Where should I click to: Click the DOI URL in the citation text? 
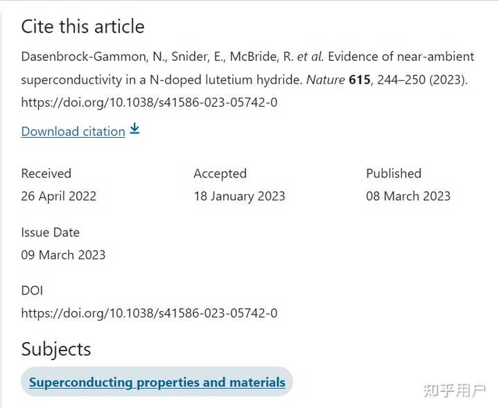tap(149, 103)
